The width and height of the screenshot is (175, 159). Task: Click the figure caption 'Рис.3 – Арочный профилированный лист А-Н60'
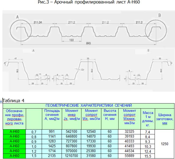click(89, 2)
